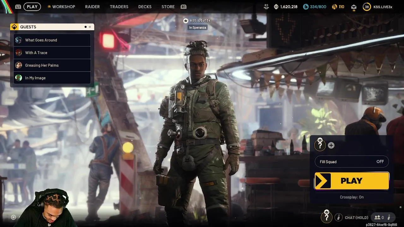Open the Decks tab
Screen dimensions: 404x227
tap(145, 7)
